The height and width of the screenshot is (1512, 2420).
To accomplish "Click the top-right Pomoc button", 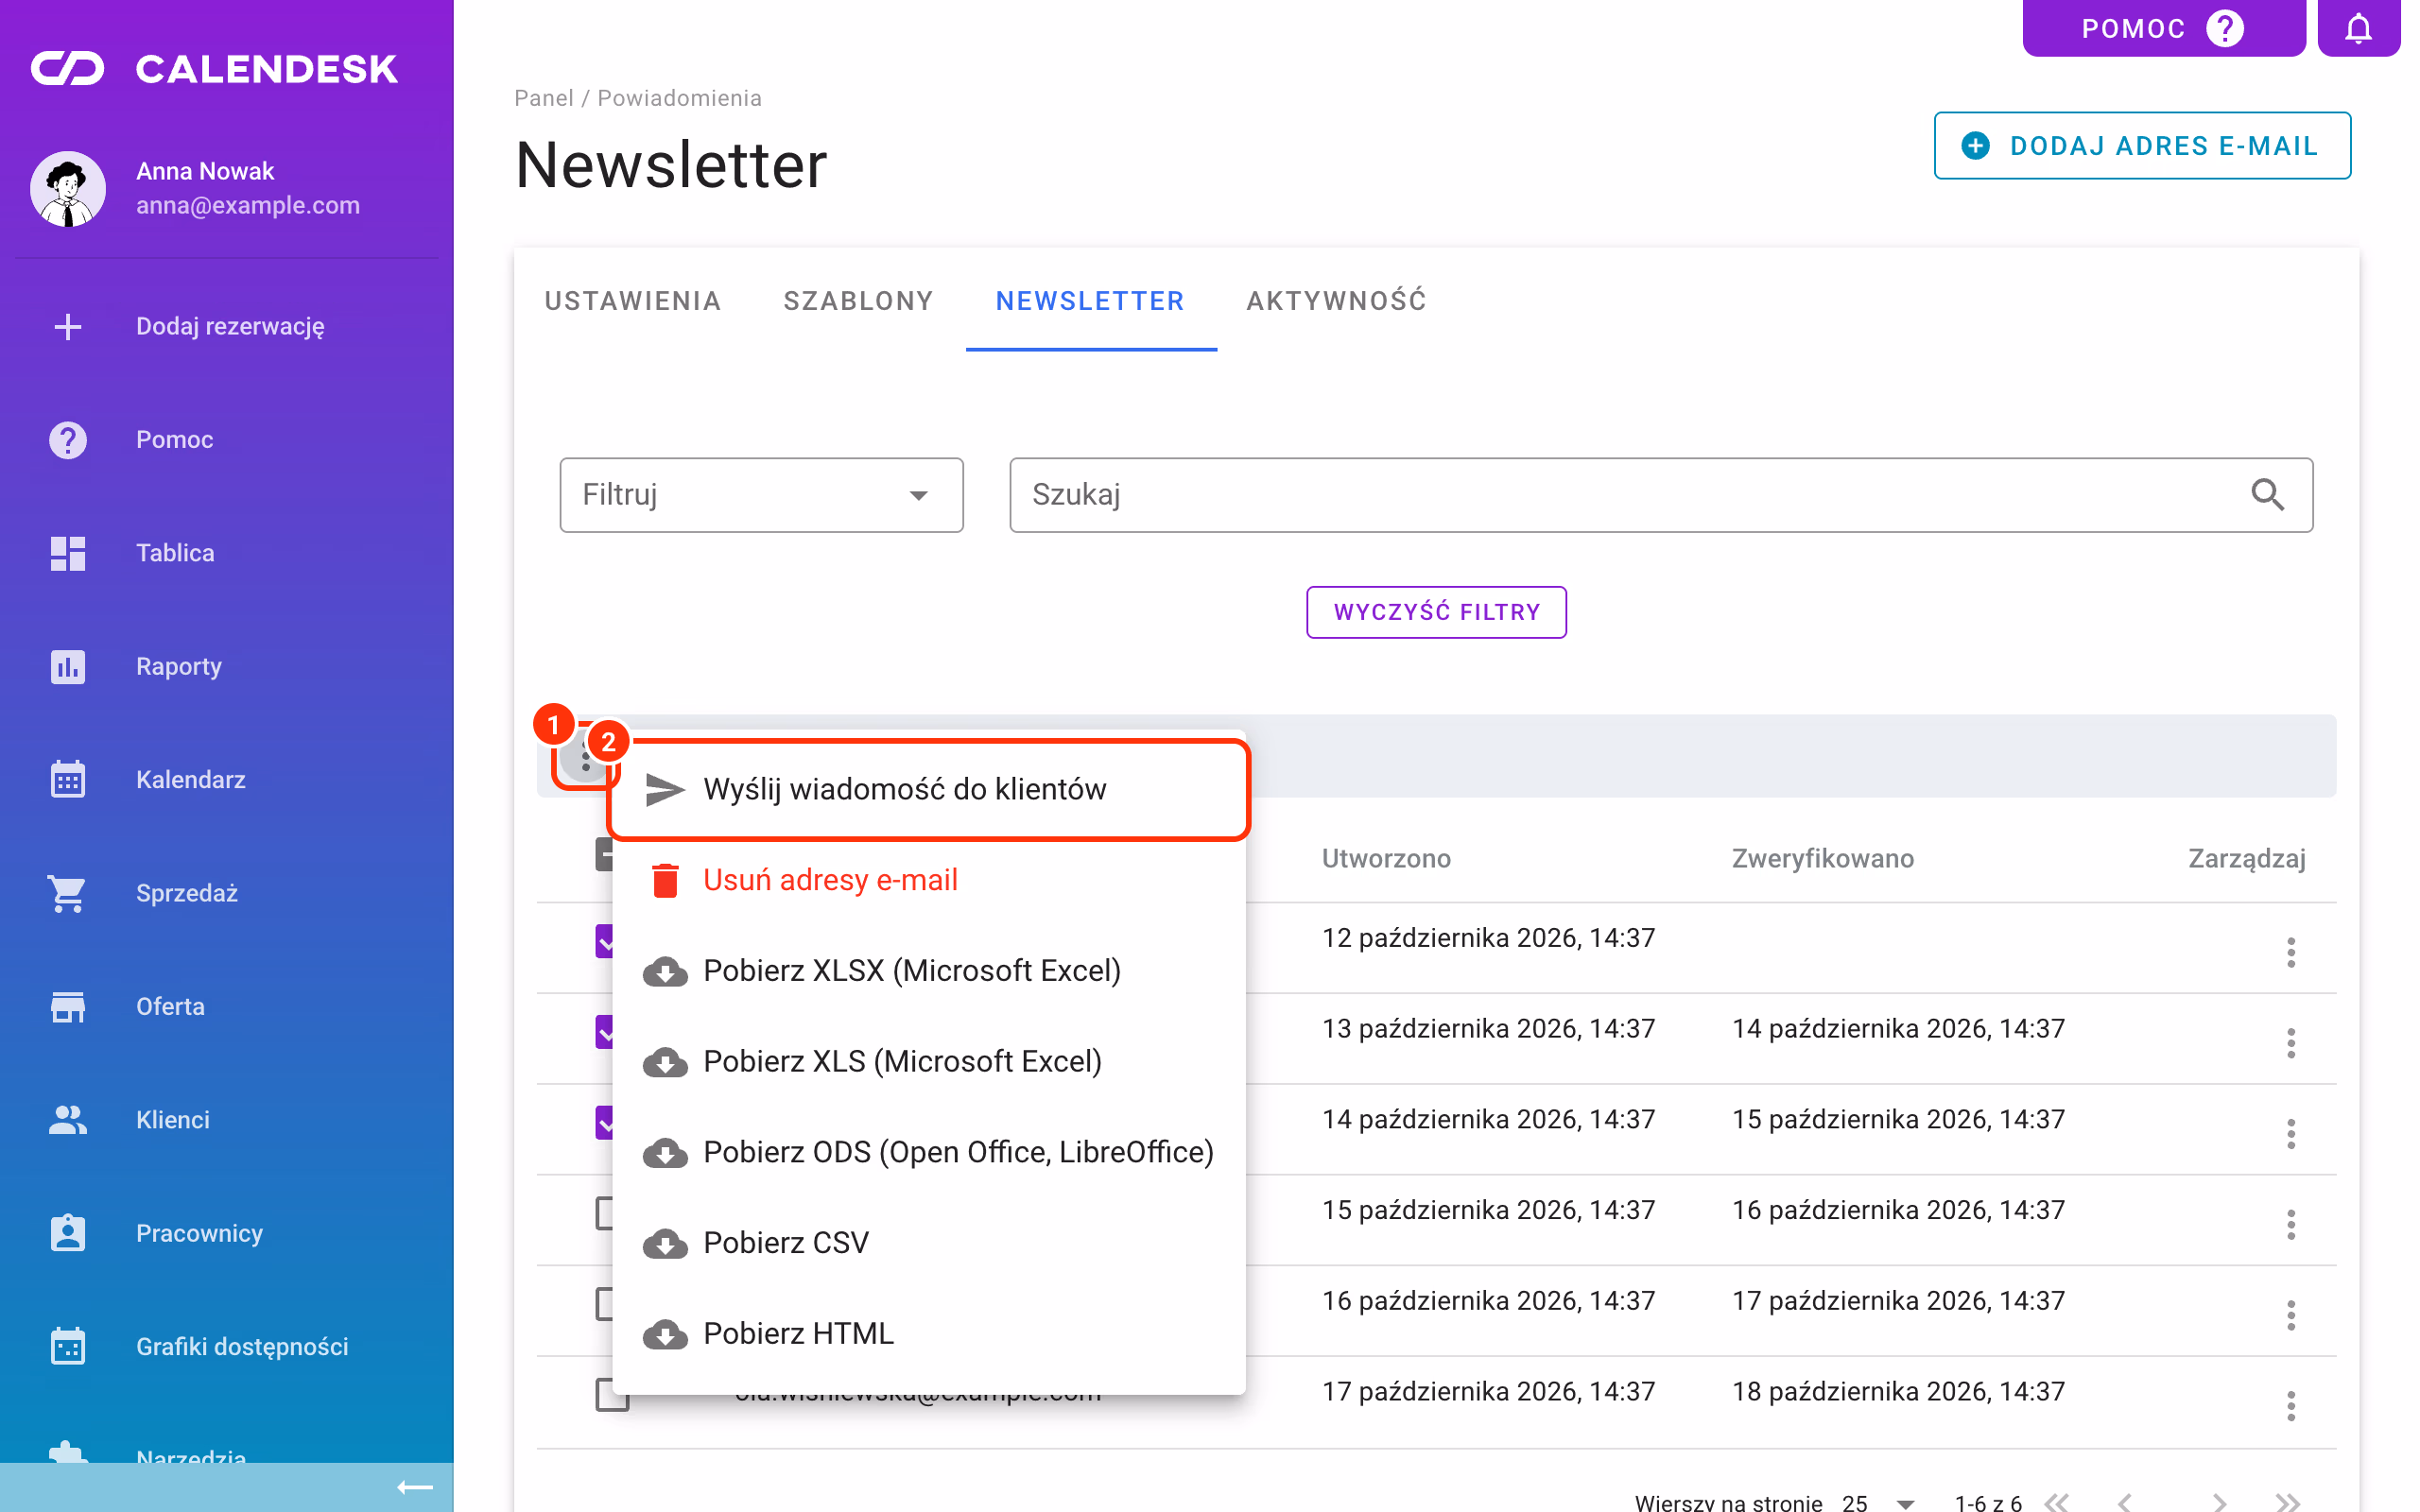I will tap(2164, 28).
